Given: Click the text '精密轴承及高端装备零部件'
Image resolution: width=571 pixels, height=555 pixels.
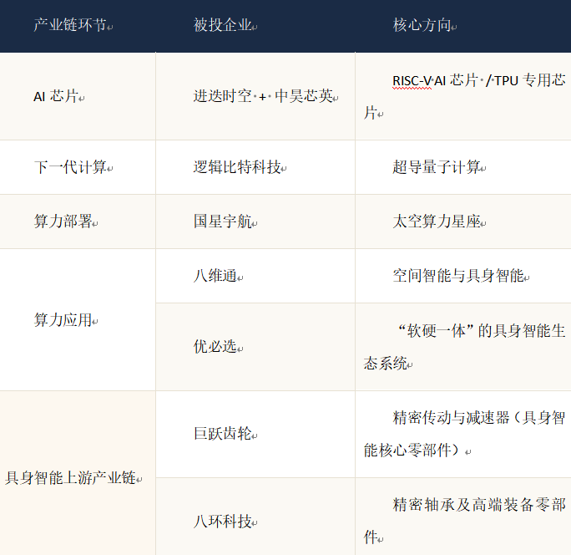Looking at the screenshot, I should coord(464,521).
